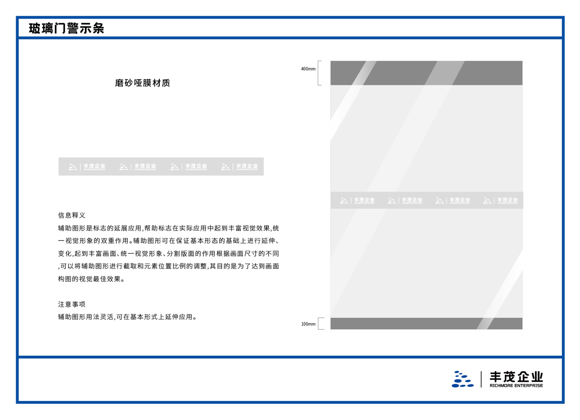Click the dark gray bottom band of the glass door
580x420 pixels.
426,323
